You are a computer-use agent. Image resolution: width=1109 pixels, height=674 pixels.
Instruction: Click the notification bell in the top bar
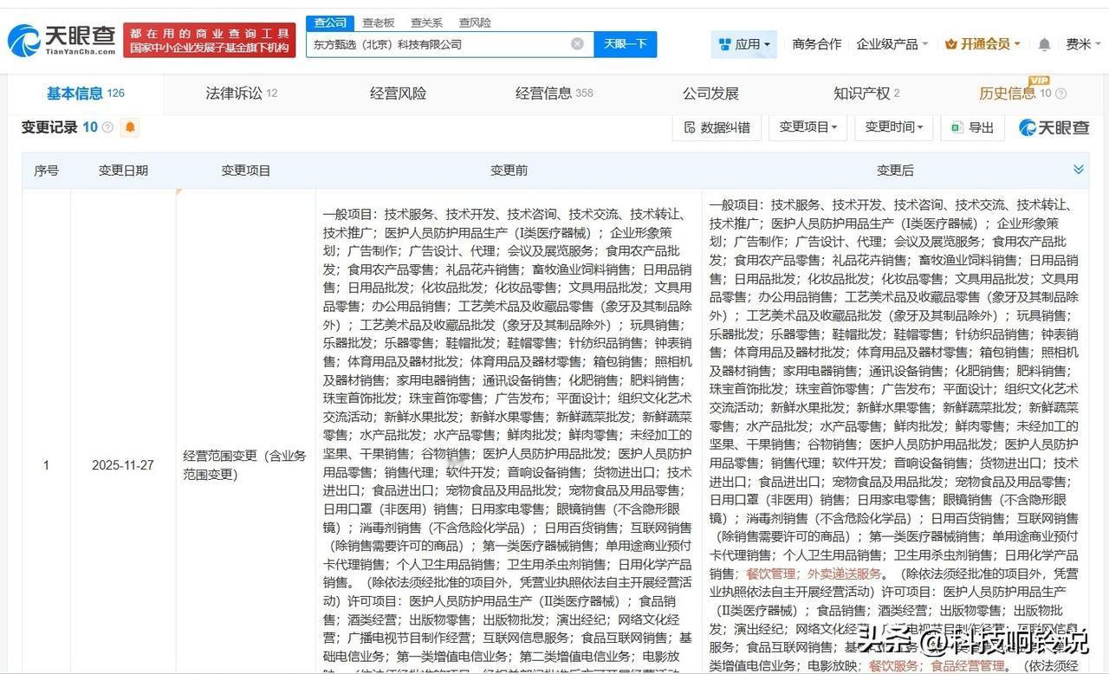pyautogui.click(x=1043, y=43)
